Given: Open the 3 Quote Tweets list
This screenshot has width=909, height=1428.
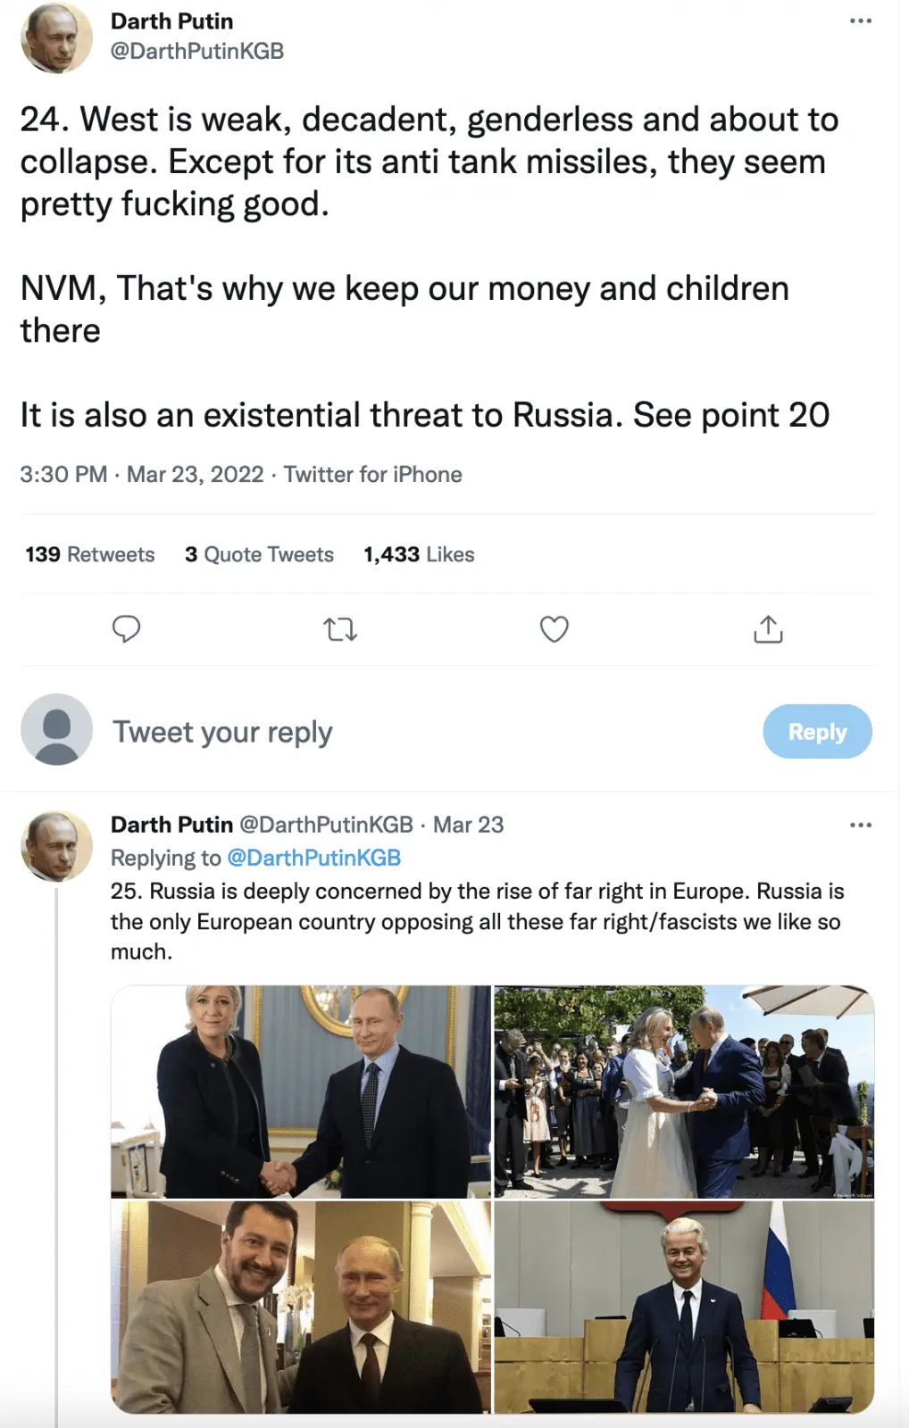Looking at the screenshot, I should click(259, 554).
